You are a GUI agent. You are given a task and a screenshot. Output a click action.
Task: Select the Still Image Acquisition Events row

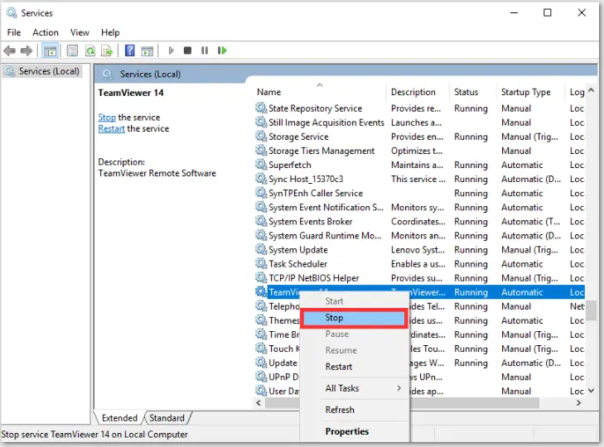(419, 123)
